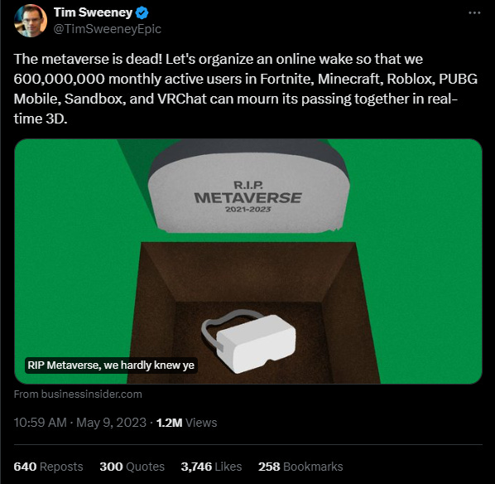Click the blue verified checkmark badge
This screenshot has width=495, height=484.
pos(142,13)
